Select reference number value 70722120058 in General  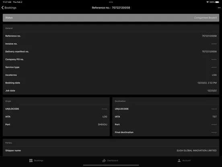click(x=209, y=36)
